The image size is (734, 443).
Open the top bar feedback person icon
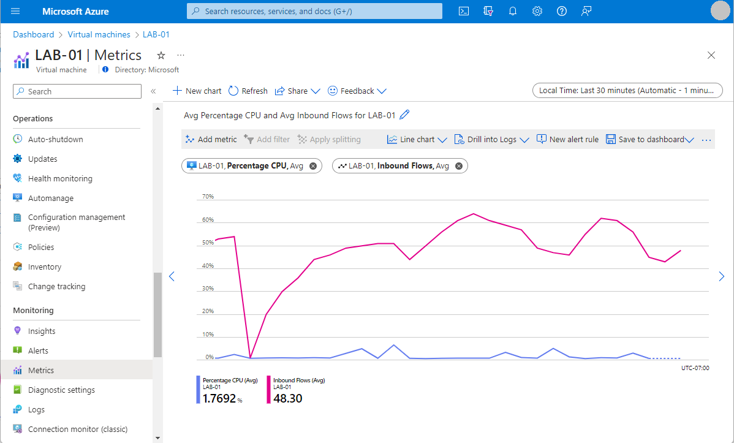[x=586, y=11]
